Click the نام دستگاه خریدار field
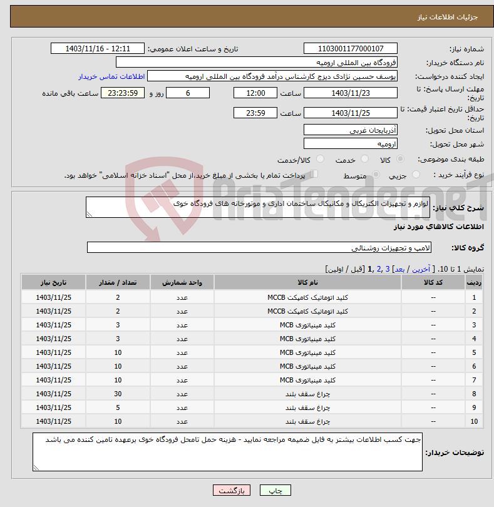 click(257, 63)
